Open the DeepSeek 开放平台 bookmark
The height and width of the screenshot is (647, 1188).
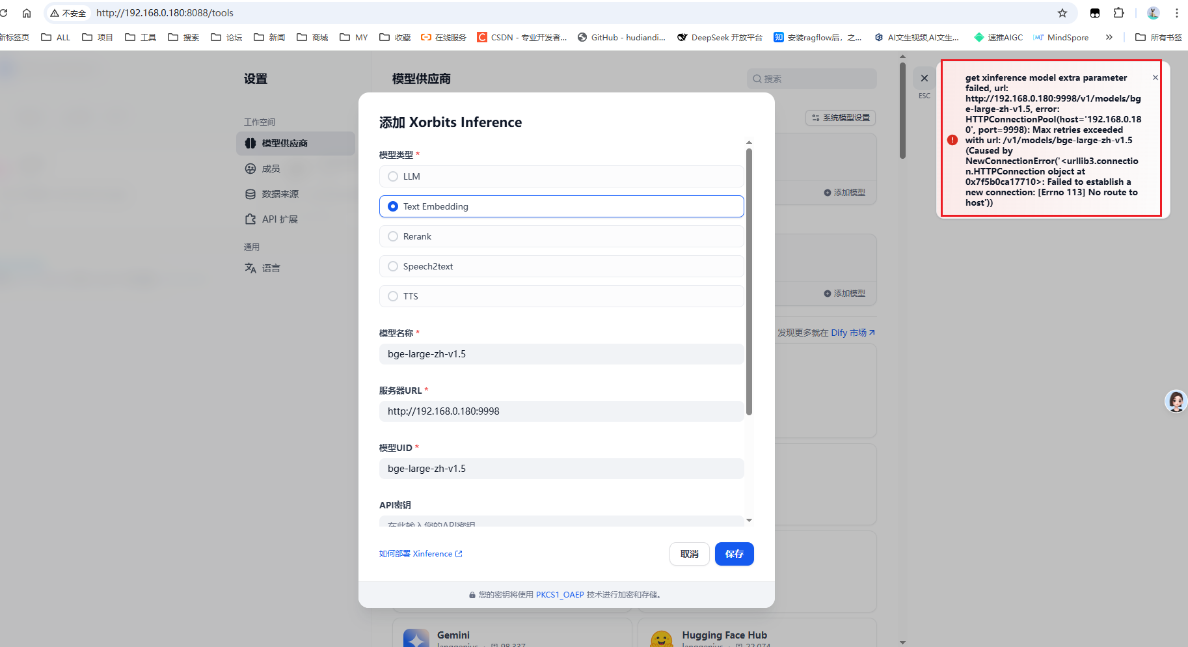pos(720,38)
